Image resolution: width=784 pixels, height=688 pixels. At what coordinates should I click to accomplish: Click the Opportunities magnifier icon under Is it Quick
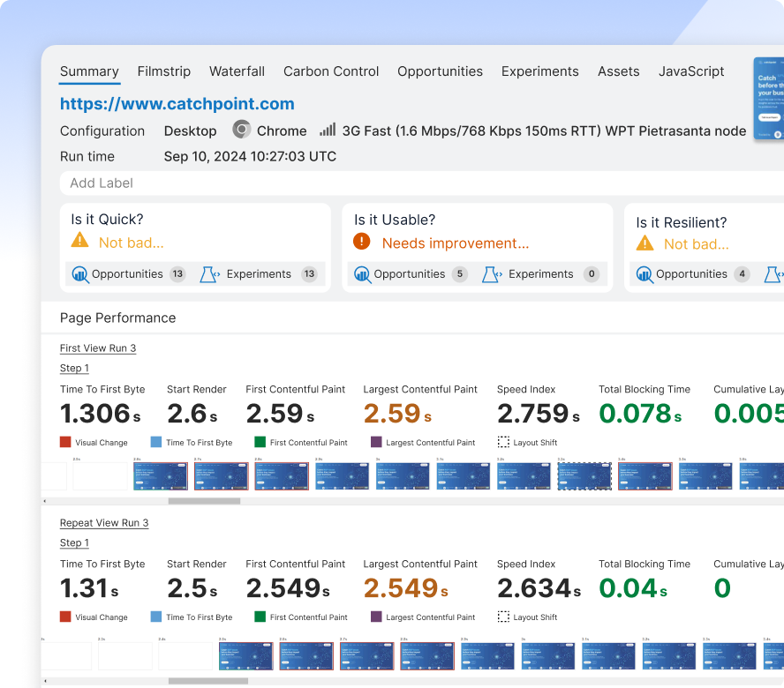(x=80, y=274)
